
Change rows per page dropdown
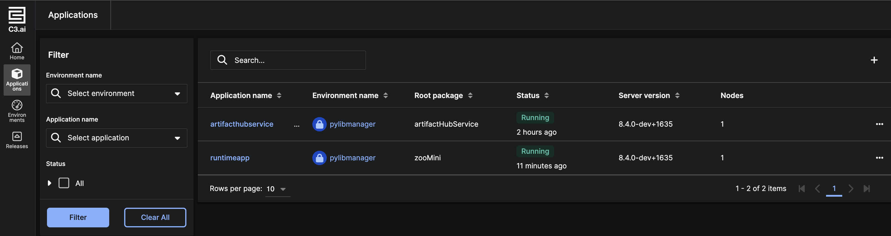(277, 189)
